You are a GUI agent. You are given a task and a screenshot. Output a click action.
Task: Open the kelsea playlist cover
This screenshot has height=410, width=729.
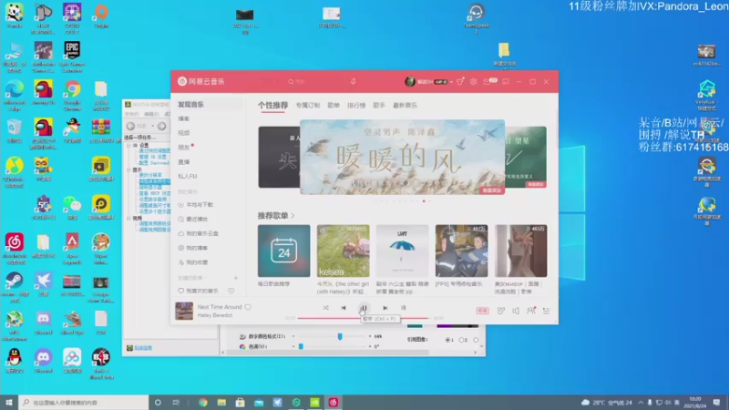(x=344, y=251)
